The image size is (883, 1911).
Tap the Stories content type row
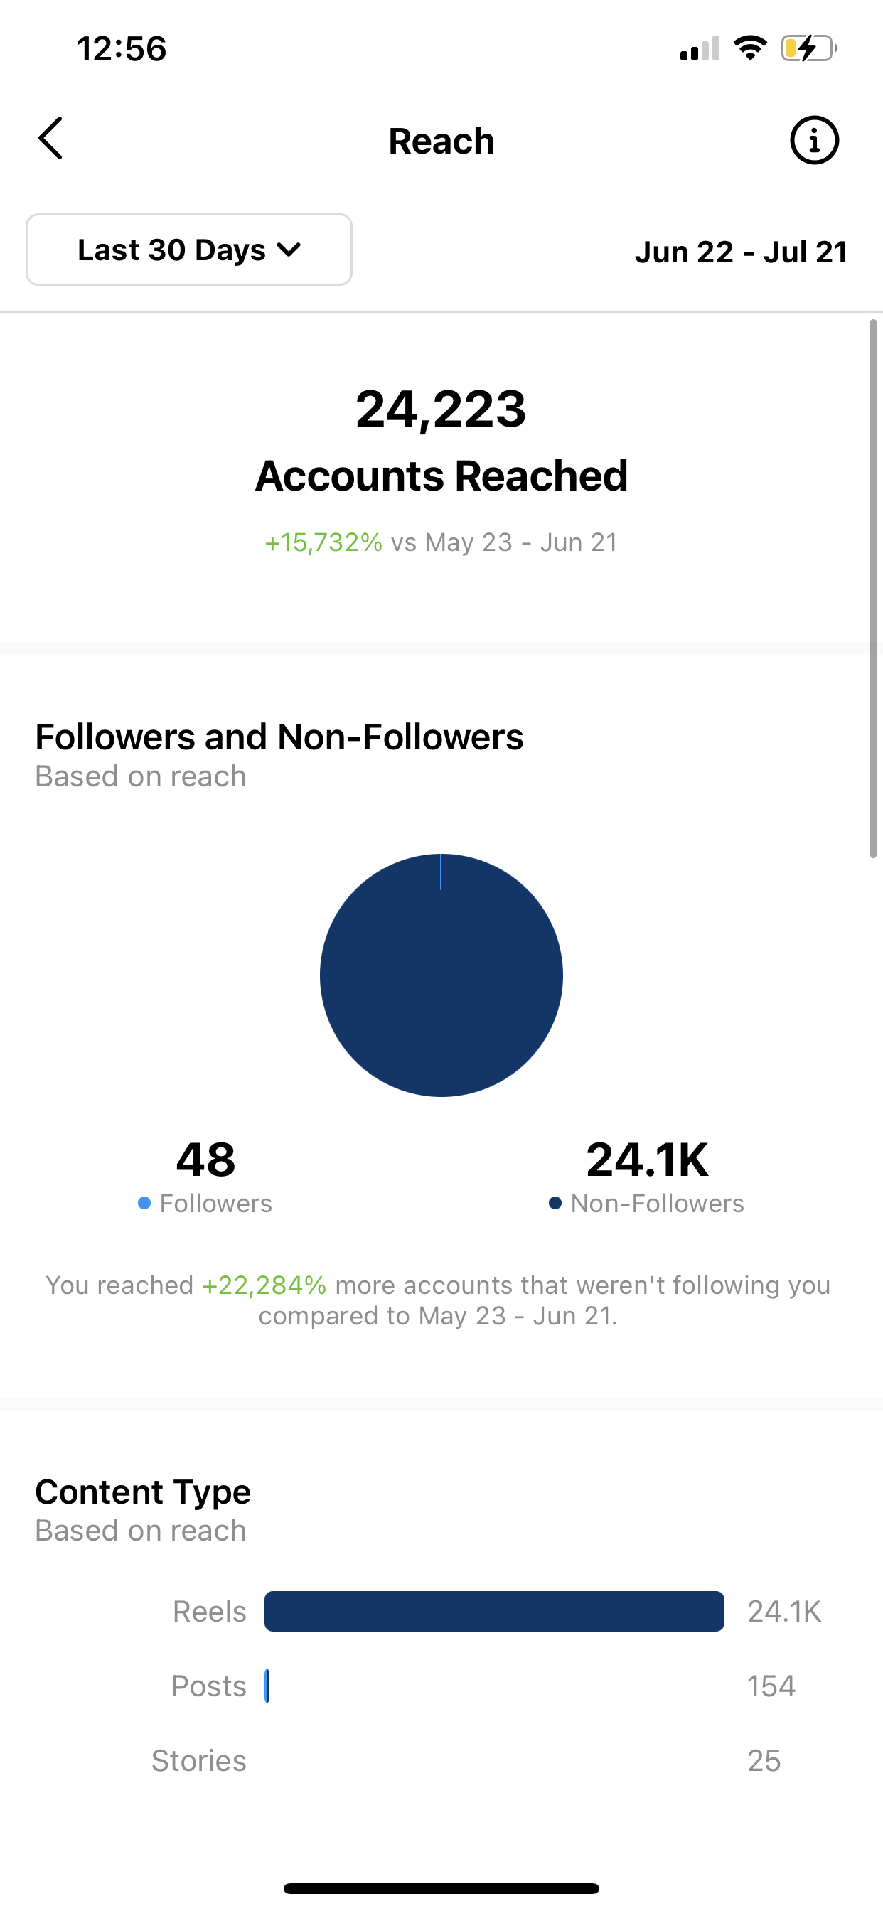click(x=199, y=1760)
